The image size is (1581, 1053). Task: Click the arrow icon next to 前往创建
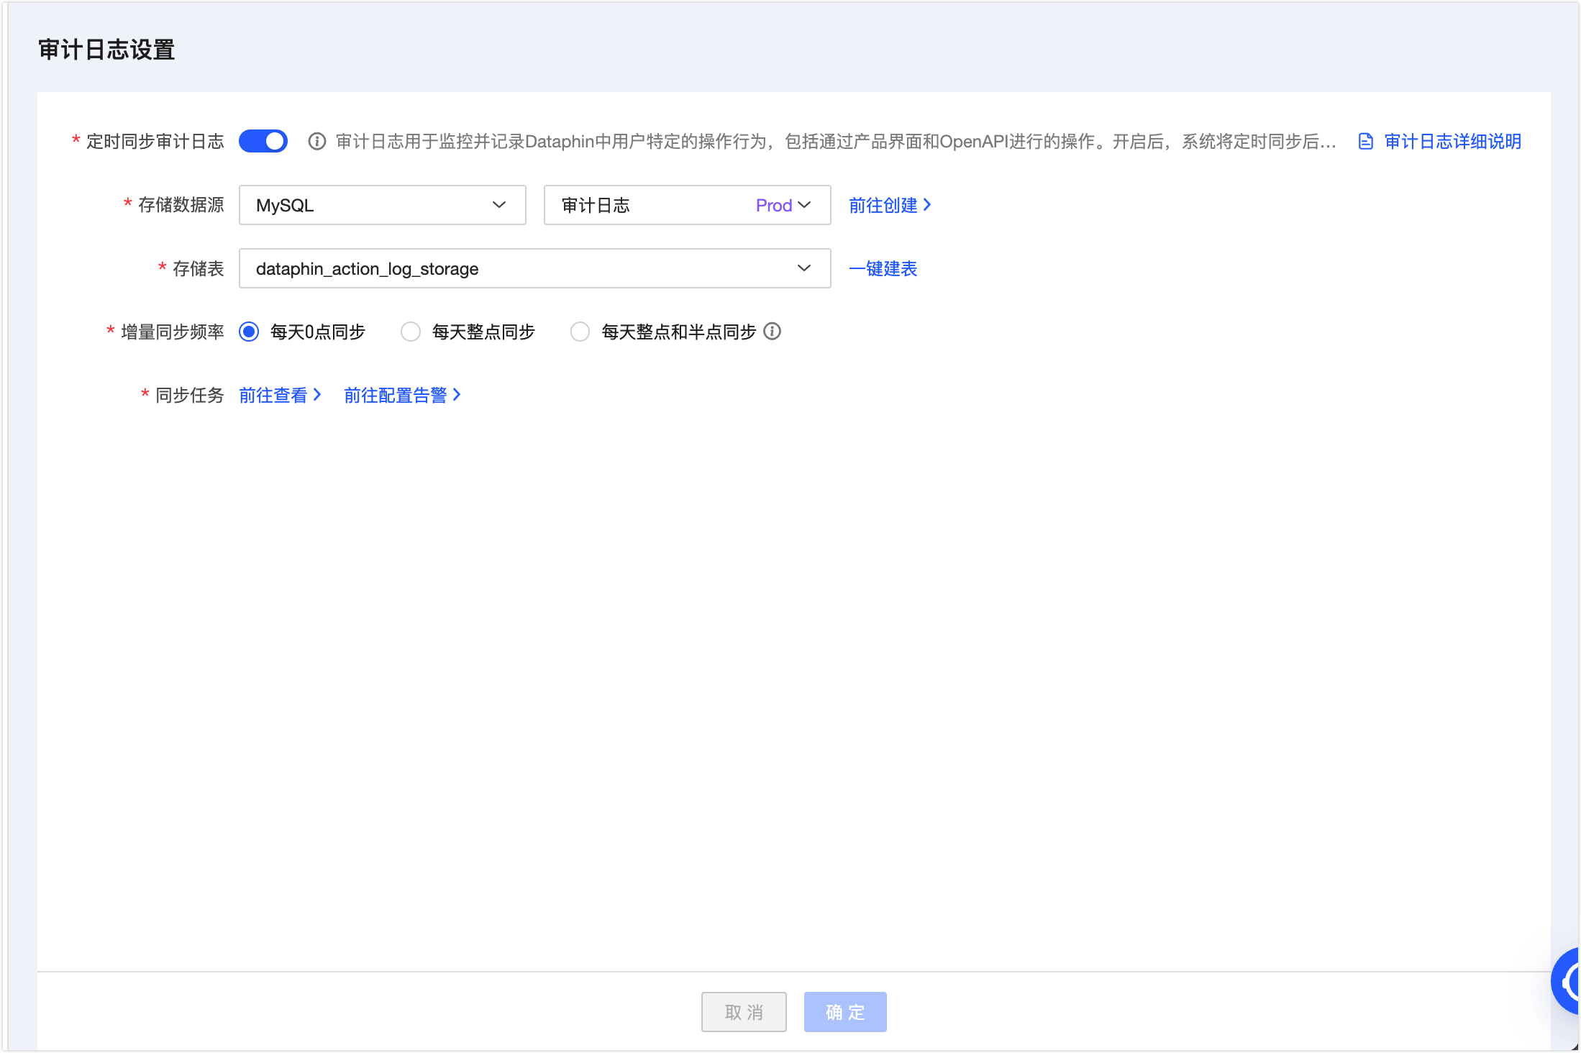click(928, 205)
